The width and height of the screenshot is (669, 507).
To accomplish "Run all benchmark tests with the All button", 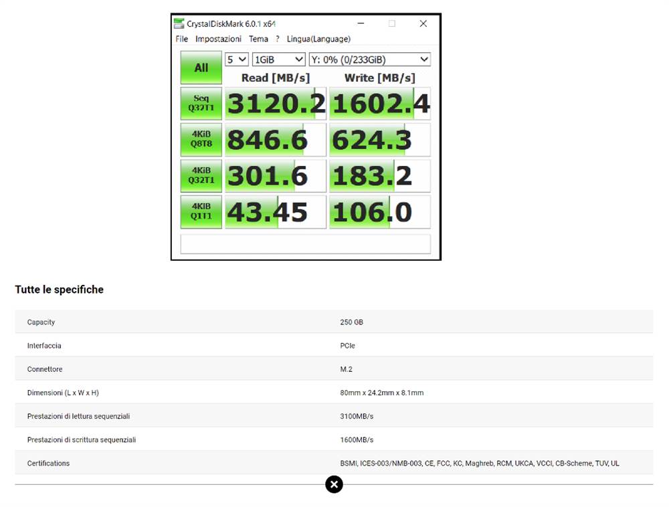I will point(200,67).
